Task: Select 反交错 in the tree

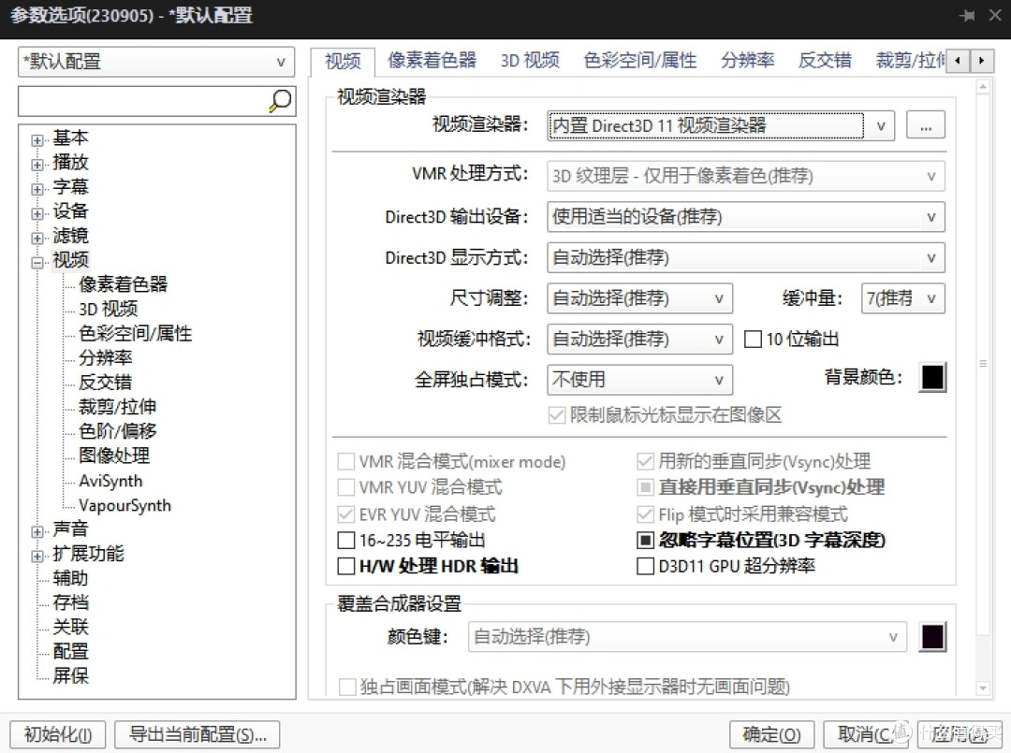Action: click(x=105, y=382)
